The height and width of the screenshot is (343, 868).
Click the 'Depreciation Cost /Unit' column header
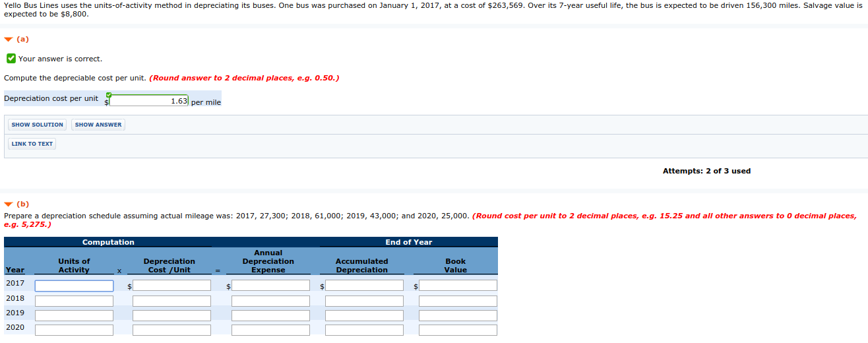tap(169, 266)
